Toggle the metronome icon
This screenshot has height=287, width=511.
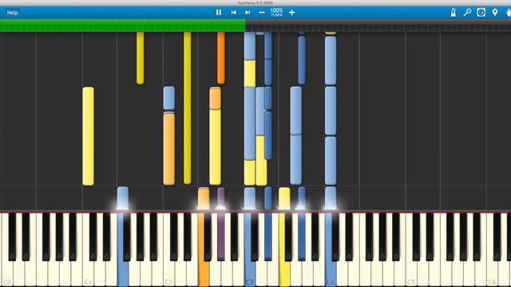click(454, 13)
